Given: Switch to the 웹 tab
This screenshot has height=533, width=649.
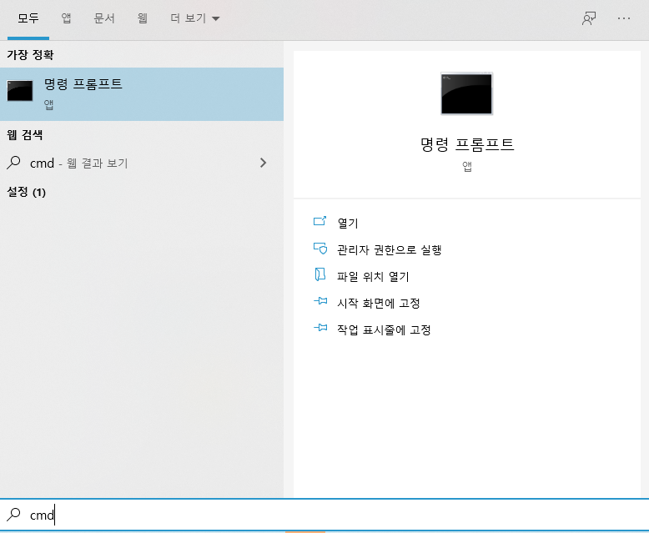Looking at the screenshot, I should (x=143, y=18).
